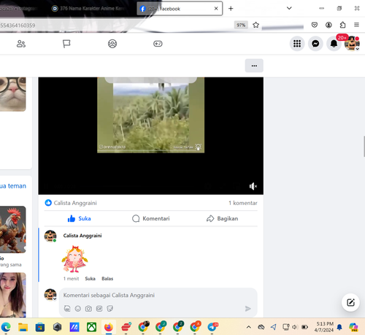Open the sticker picker in comment box
365x335 pixels.
tap(110, 309)
